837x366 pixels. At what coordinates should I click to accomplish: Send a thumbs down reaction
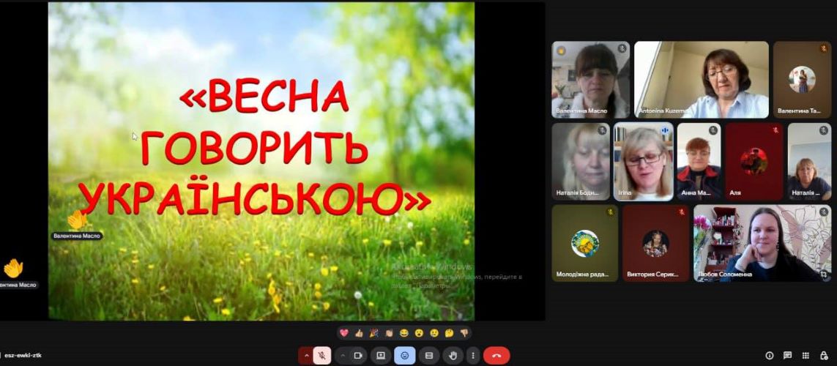463,333
